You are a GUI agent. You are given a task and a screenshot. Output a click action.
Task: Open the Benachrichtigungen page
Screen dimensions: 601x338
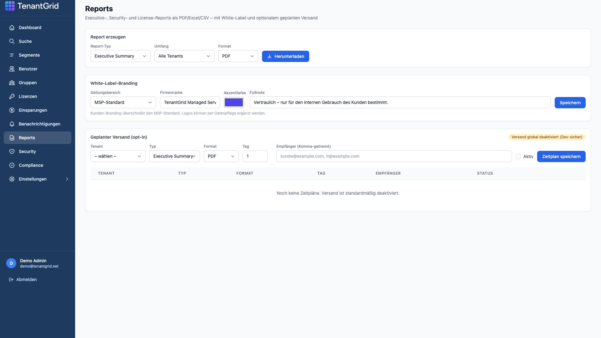38,124
